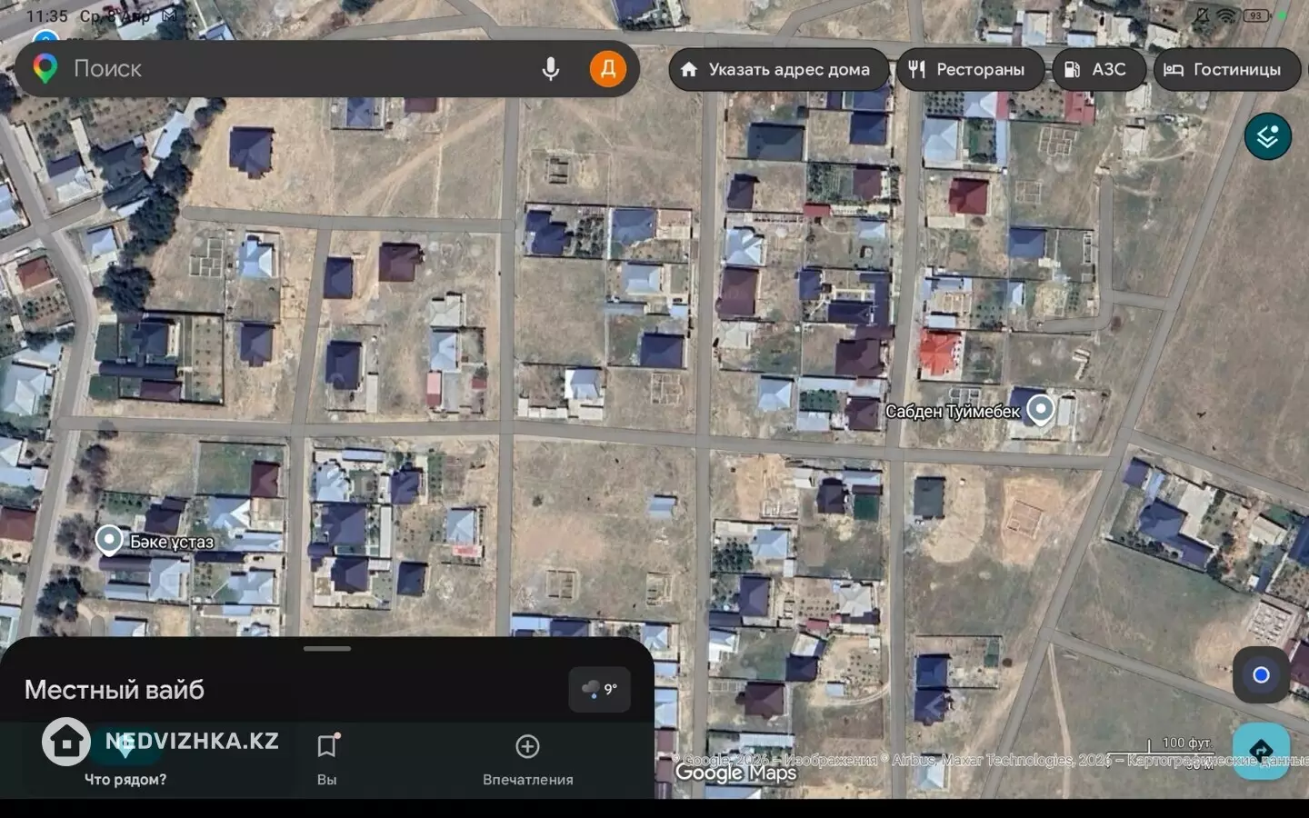Tap the "Указать адрес дома" chip
Viewport: 1309px width, 818px height.
(778, 69)
